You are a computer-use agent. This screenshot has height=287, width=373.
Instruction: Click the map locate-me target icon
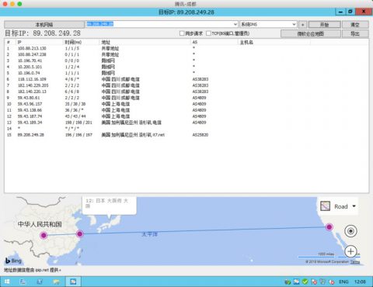pyautogui.click(x=350, y=231)
